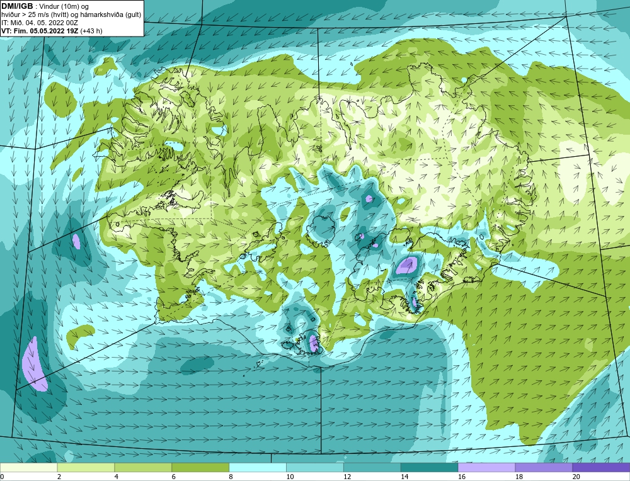Click the initial time line 'IT: Mið. 04. 05. 2022 00Z'

(x=39, y=23)
